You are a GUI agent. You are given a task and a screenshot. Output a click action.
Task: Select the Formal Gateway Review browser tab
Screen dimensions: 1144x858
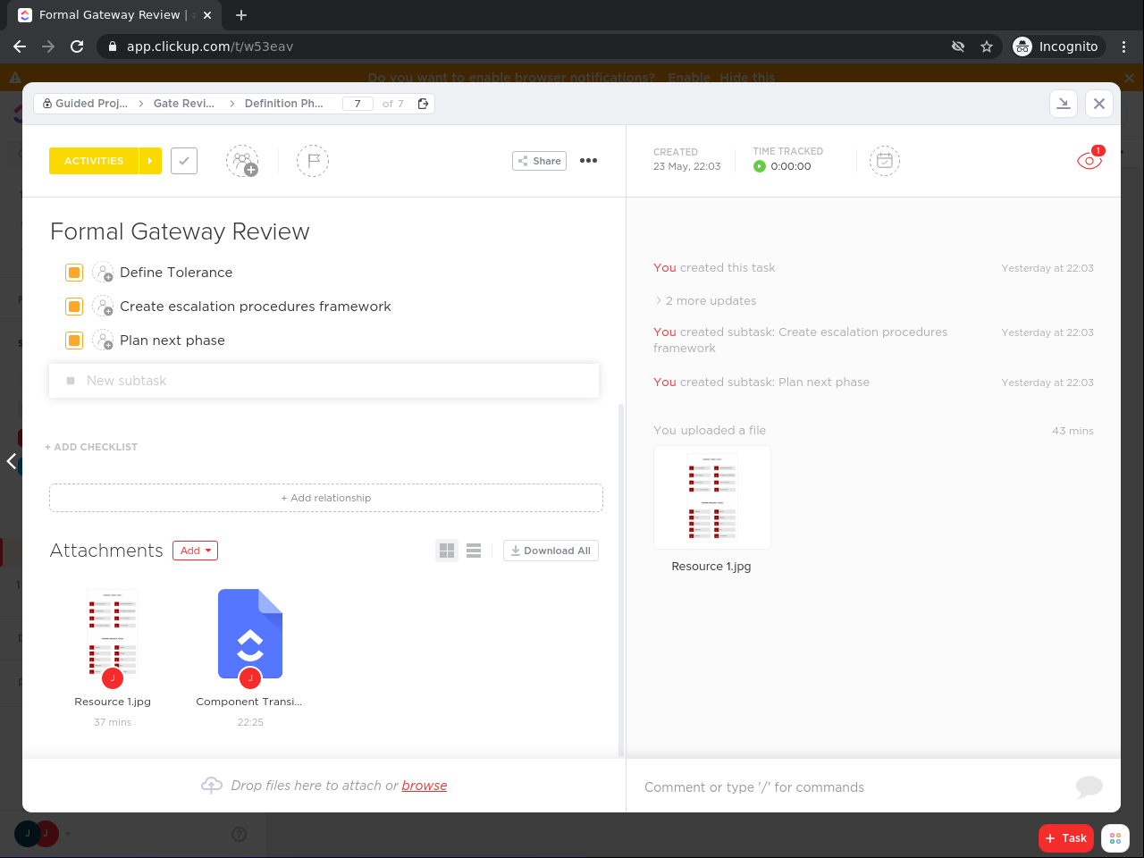[x=116, y=15]
